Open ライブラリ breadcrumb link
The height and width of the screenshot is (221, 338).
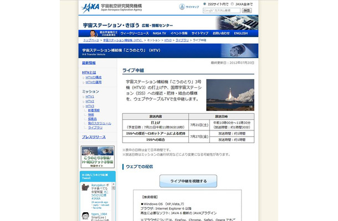click(x=182, y=40)
